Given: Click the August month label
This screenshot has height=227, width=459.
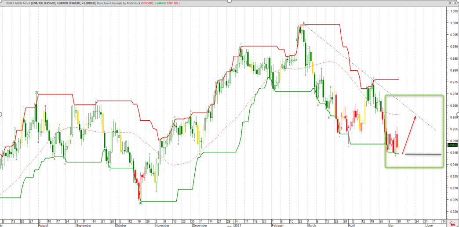Looking at the screenshot, I should pyautogui.click(x=44, y=225).
